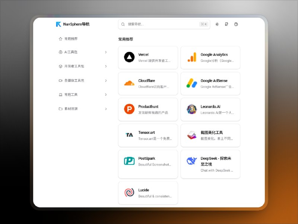298x224 pixels.
Task: Open the DeepSeek whale icon
Action: tap(191, 161)
